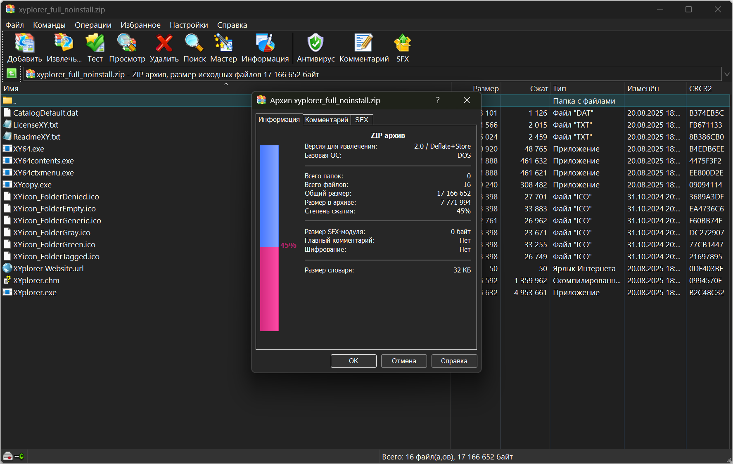Select the Информация tab in dialog

279,119
